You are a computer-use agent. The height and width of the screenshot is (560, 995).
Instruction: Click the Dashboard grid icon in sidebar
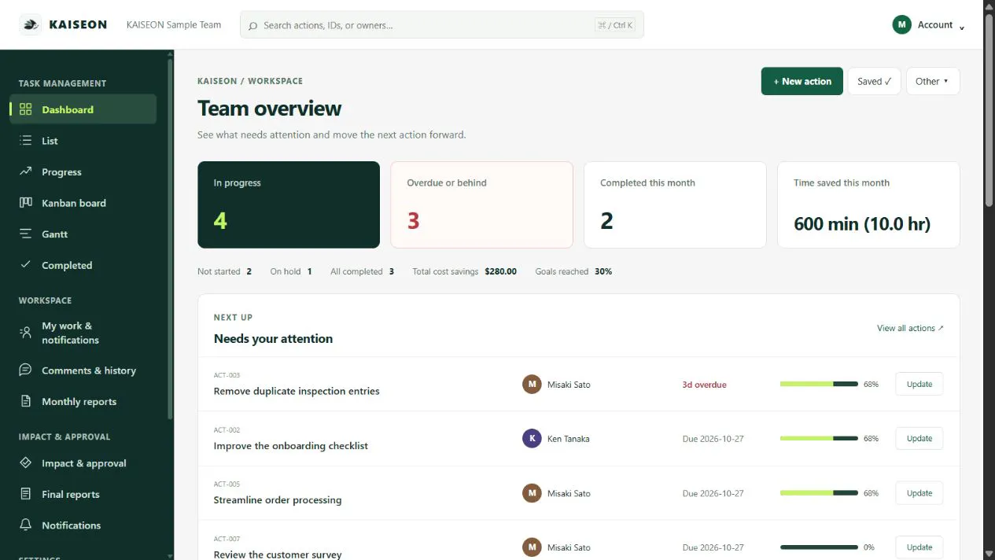click(26, 109)
